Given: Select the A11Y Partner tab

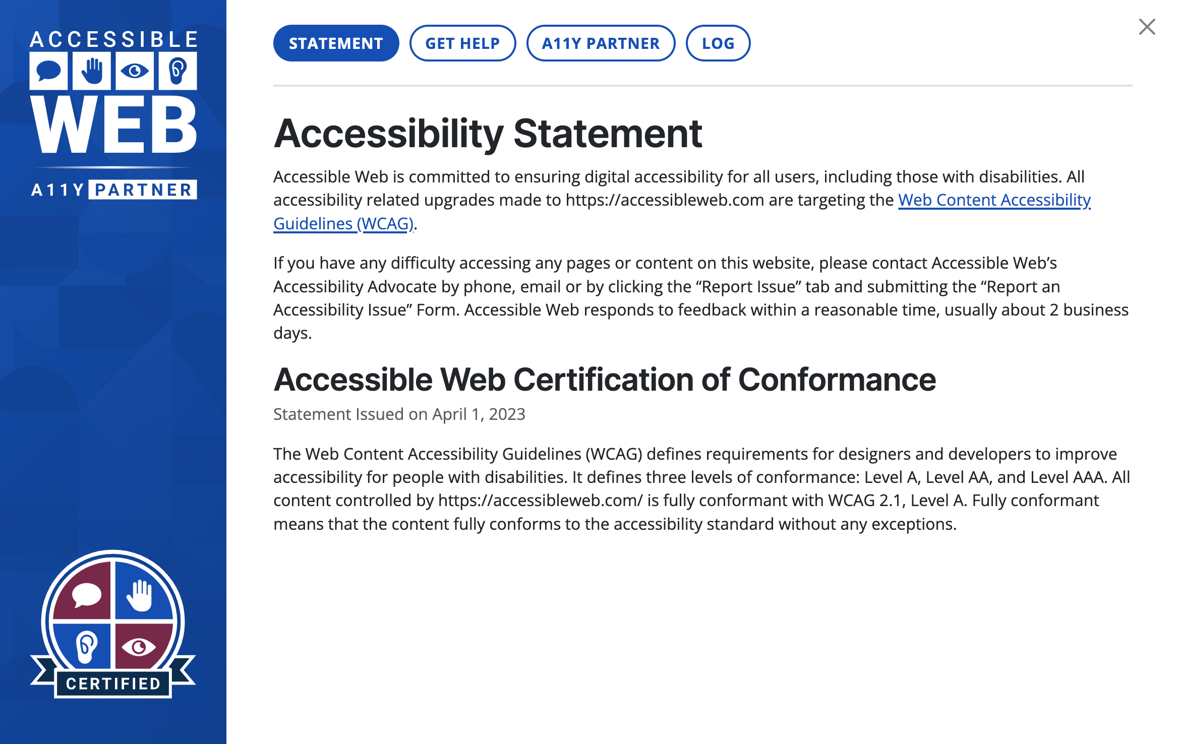Looking at the screenshot, I should 601,43.
